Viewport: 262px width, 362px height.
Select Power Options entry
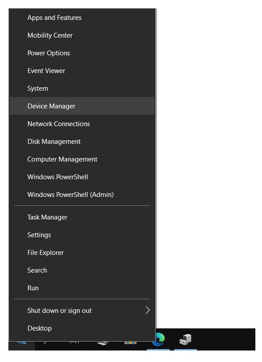[82, 53]
